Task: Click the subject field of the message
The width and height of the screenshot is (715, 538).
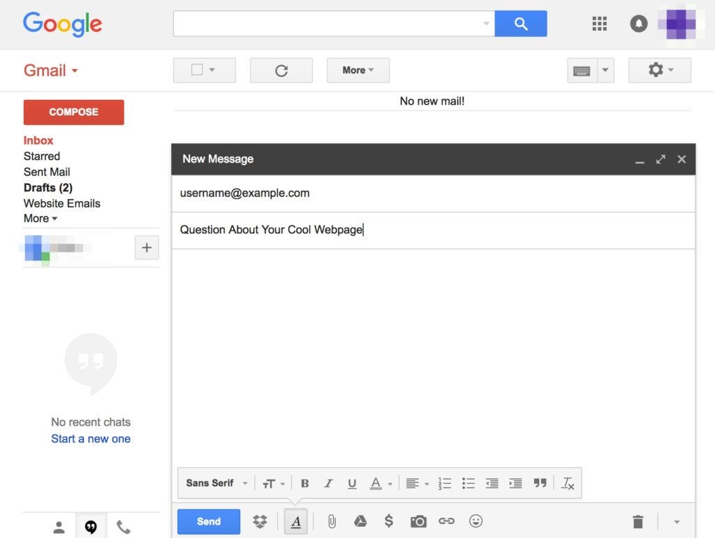Action: point(433,230)
